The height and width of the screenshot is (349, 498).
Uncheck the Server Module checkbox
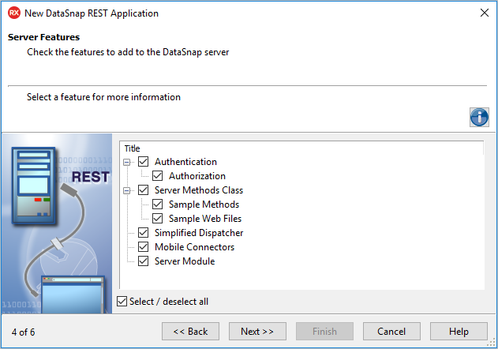point(143,261)
